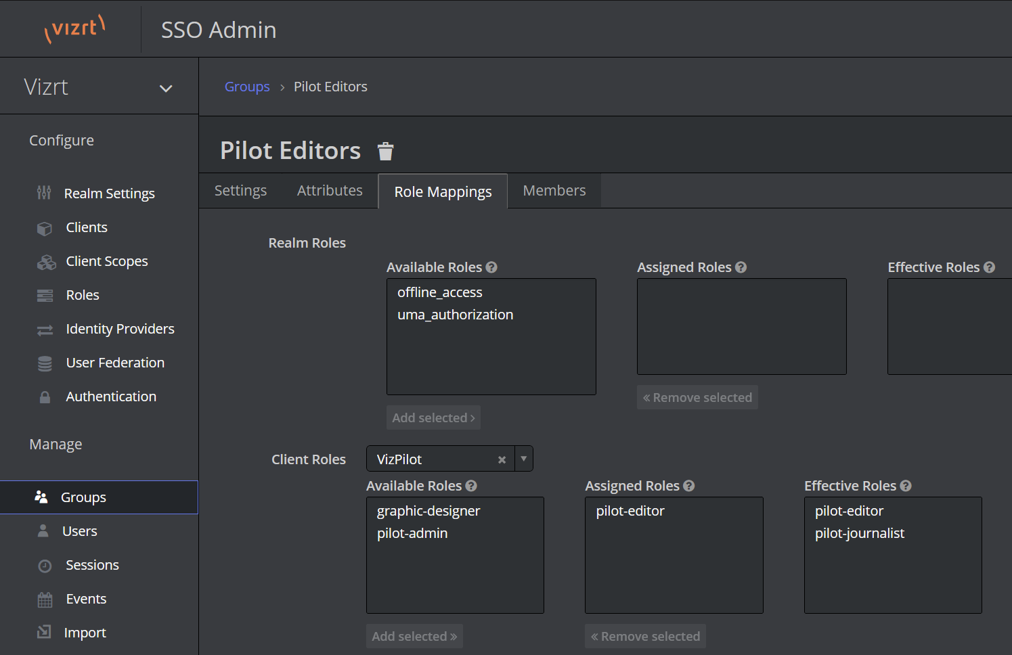Click the trash icon to delete Pilot Editors
The width and height of the screenshot is (1012, 655).
tap(385, 151)
